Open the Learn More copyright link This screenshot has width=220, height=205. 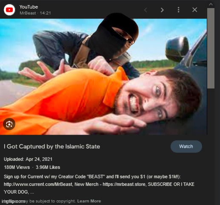89,201
